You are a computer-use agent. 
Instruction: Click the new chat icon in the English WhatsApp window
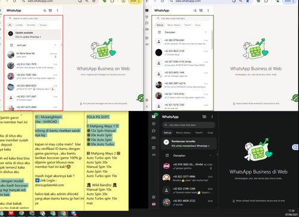coord(50,10)
